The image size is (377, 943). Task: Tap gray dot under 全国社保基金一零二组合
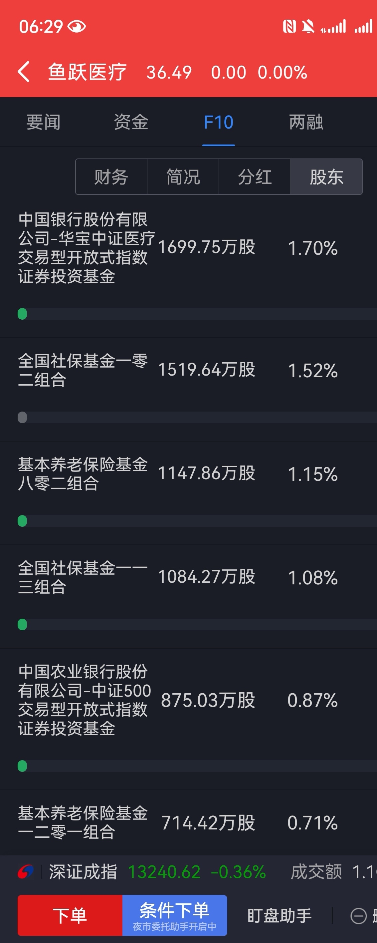coord(22,417)
